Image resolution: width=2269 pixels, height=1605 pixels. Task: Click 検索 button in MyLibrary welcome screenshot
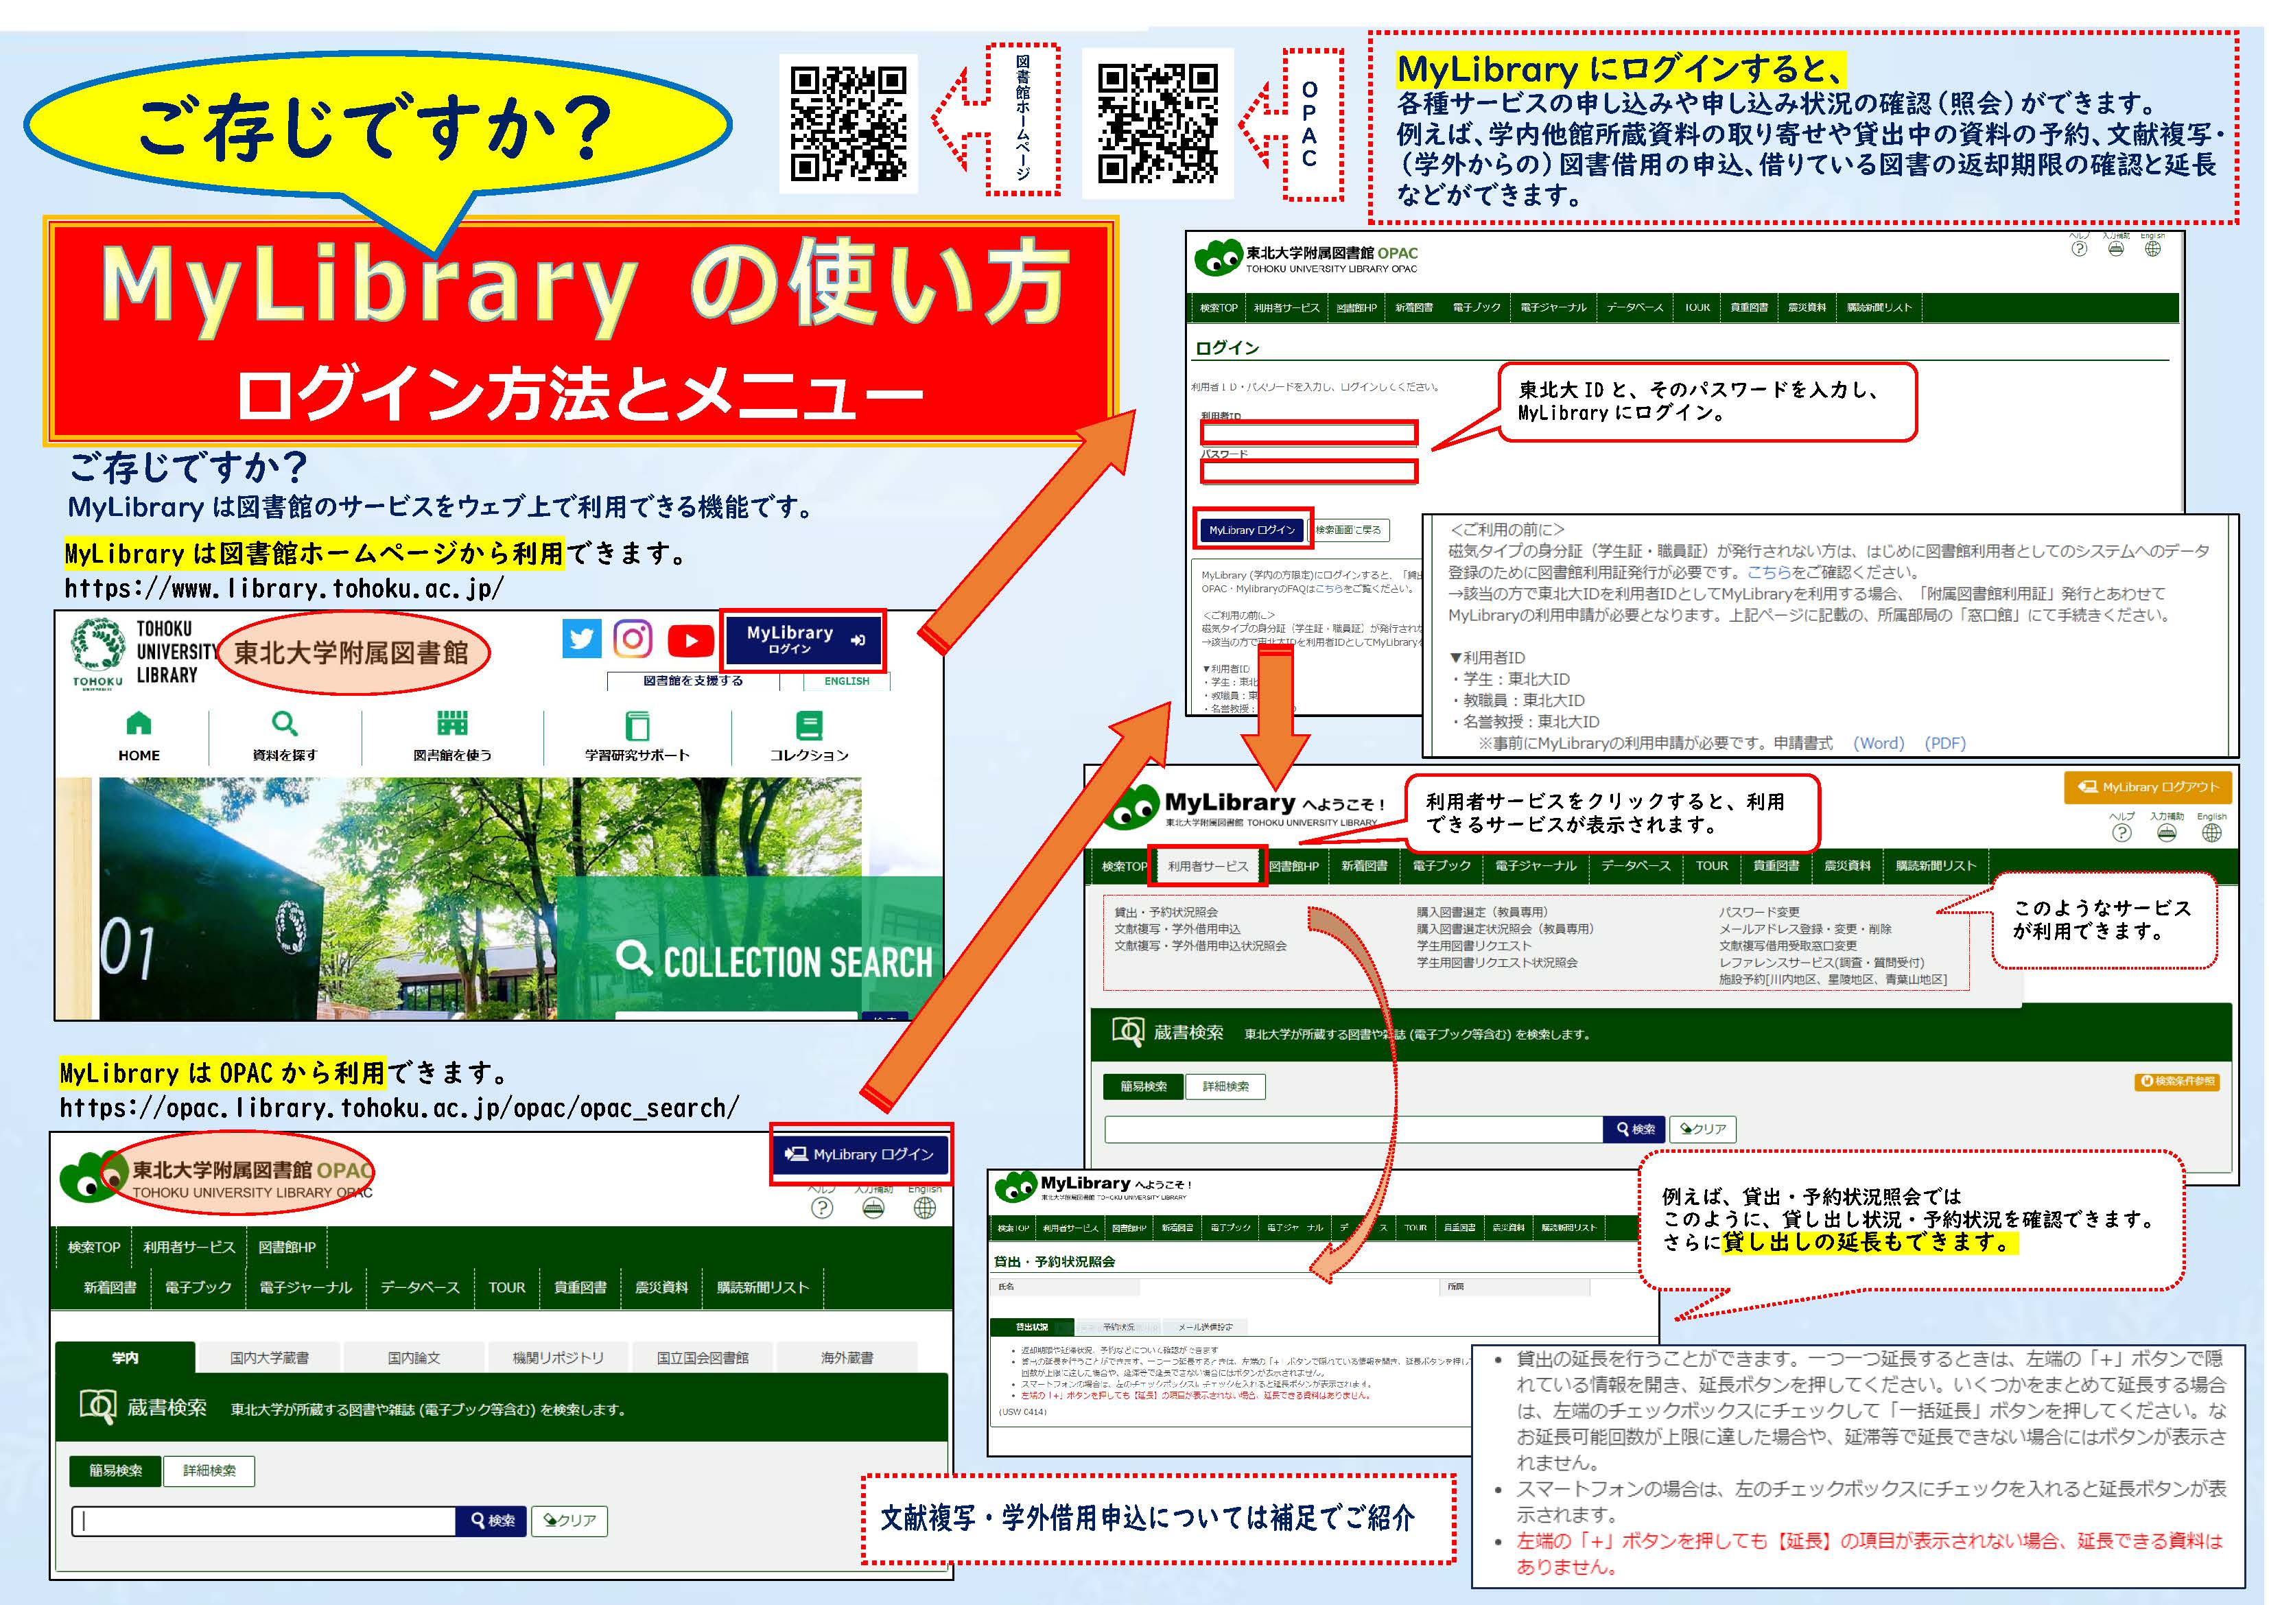1634,1129
